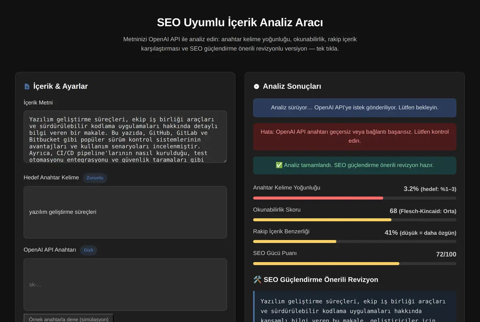Click the Rakip İçerik Benzerliği progress bar

(x=355, y=242)
